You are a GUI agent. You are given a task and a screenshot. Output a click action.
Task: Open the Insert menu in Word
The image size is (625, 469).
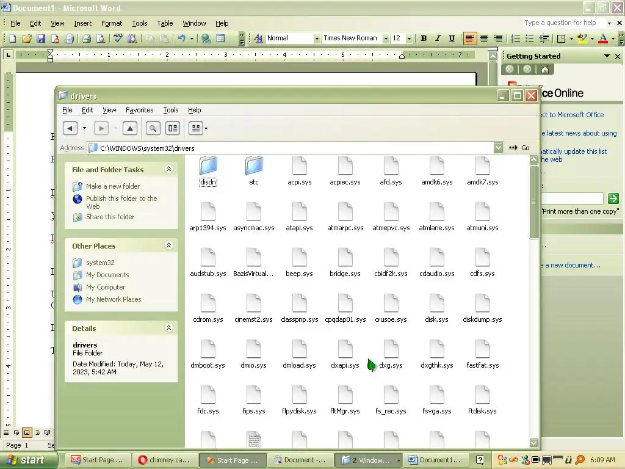pyautogui.click(x=82, y=23)
